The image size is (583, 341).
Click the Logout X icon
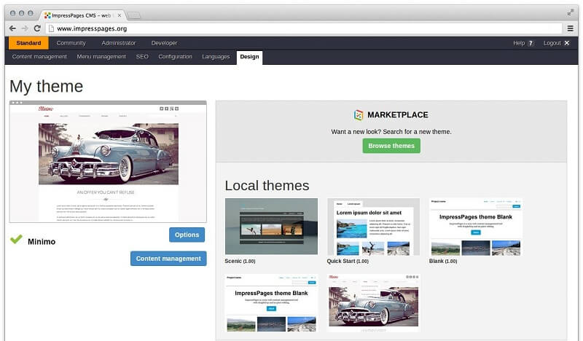point(567,43)
